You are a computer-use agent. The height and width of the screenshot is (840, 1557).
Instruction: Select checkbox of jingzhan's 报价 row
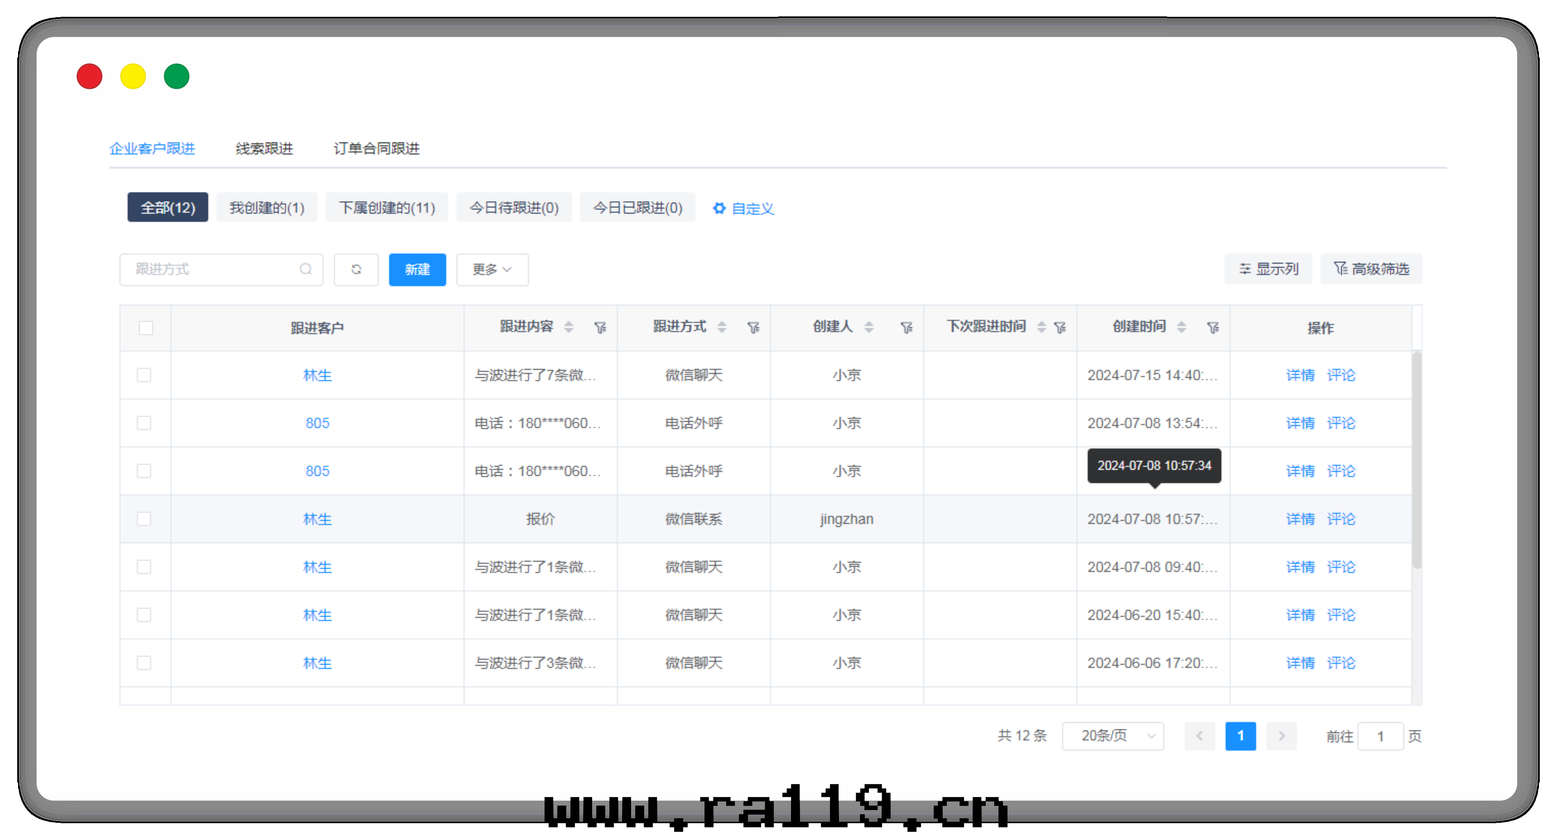(x=144, y=519)
